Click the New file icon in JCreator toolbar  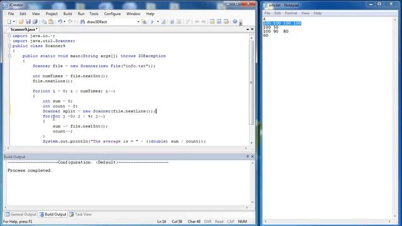pos(9,22)
